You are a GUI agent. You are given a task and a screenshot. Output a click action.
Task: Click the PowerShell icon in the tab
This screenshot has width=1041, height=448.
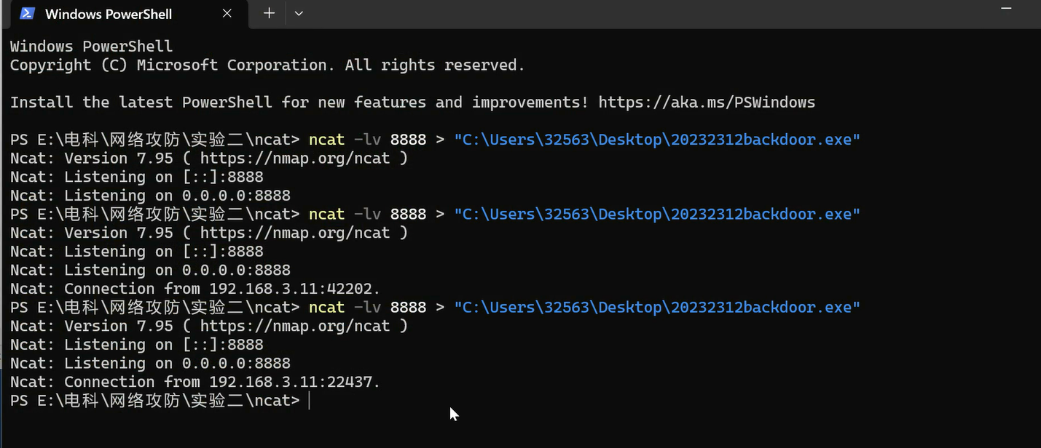pos(27,14)
